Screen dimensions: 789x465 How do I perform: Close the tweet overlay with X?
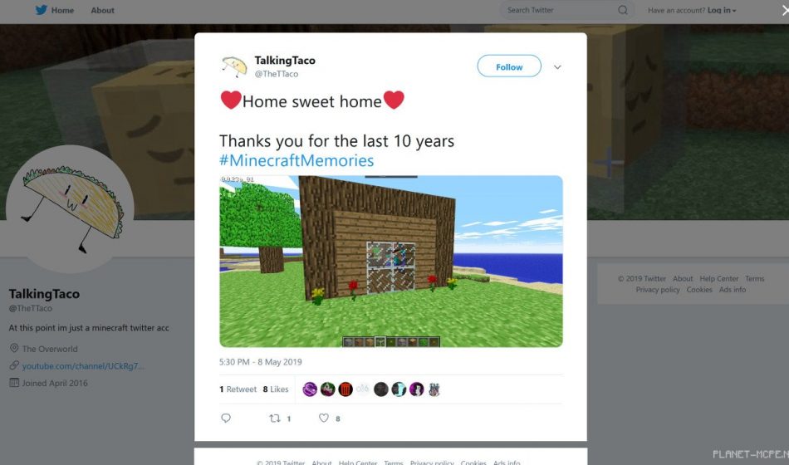785,10
